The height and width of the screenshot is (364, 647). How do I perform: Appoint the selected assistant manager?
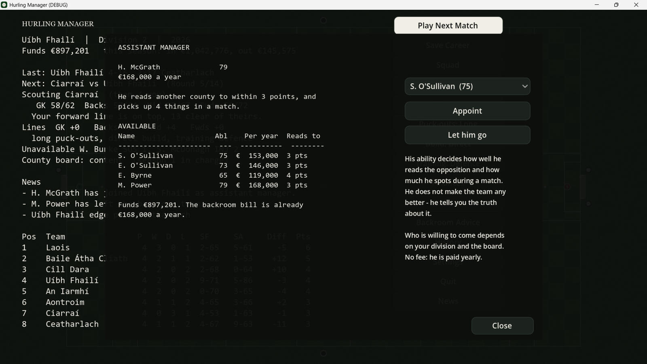(467, 111)
